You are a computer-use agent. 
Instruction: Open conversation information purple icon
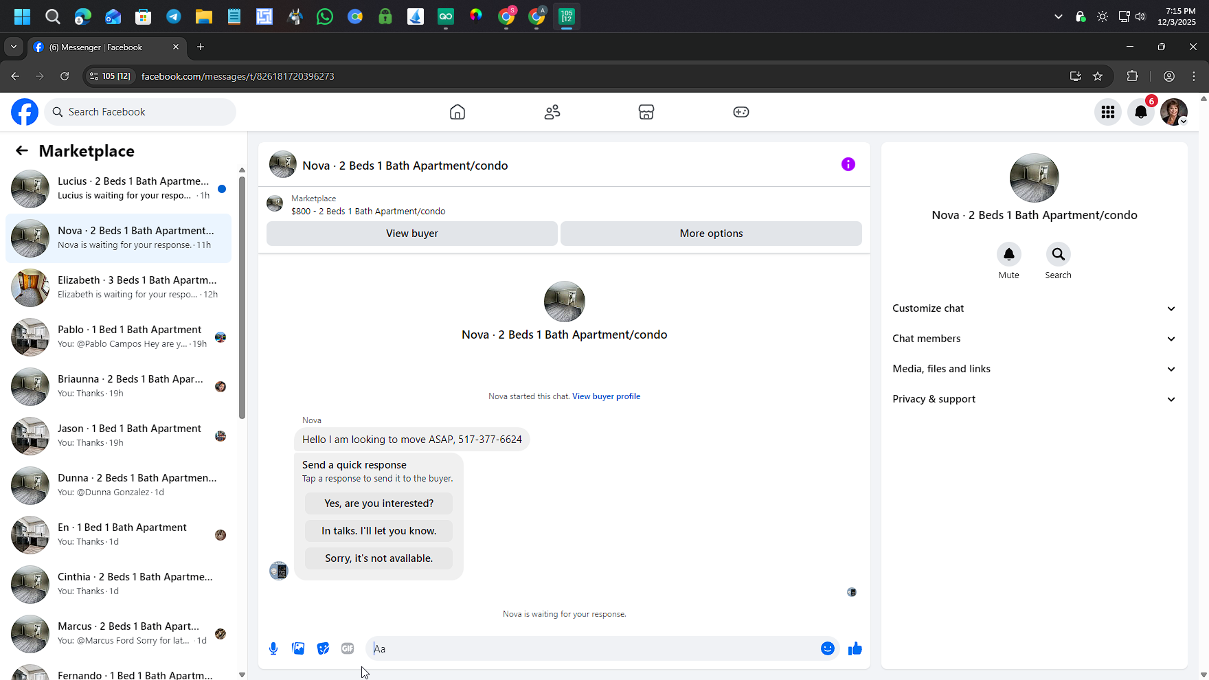pos(848,164)
